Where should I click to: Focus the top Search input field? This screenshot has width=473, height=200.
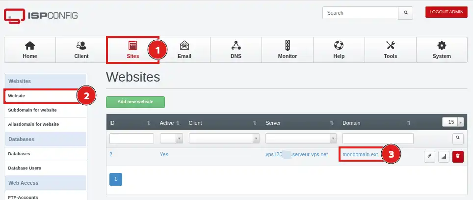[x=361, y=13]
